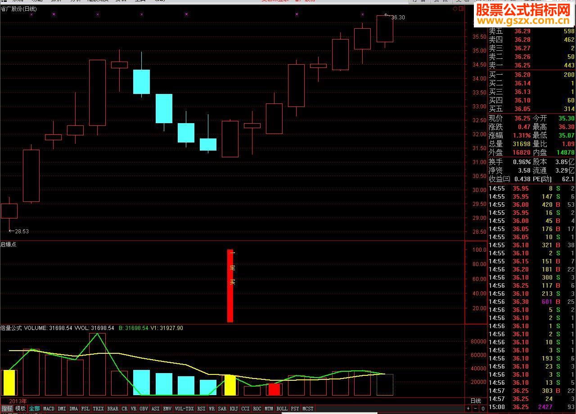Select the 买五 bid row at 36.05
576x414 pixels.
click(x=531, y=109)
